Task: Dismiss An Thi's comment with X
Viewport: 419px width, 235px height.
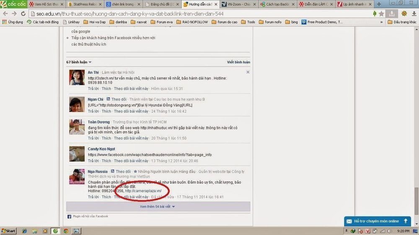Action: pyautogui.click(x=248, y=72)
